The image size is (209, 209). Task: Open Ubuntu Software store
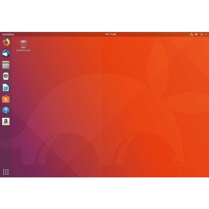click(x=6, y=99)
